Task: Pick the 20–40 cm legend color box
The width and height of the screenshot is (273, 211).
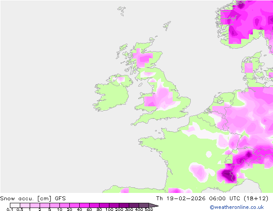Action: (74, 205)
